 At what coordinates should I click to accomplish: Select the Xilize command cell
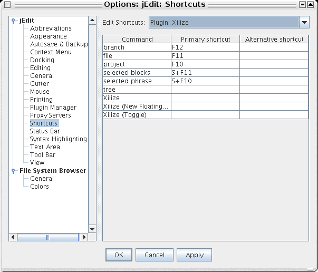[137, 98]
